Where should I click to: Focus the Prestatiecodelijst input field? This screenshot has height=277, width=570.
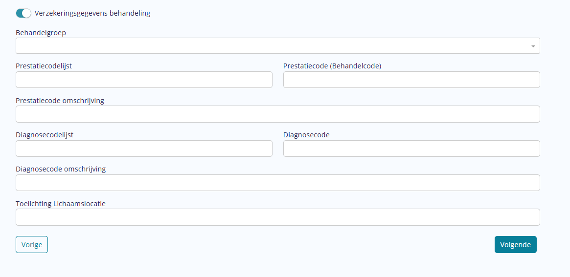(144, 80)
